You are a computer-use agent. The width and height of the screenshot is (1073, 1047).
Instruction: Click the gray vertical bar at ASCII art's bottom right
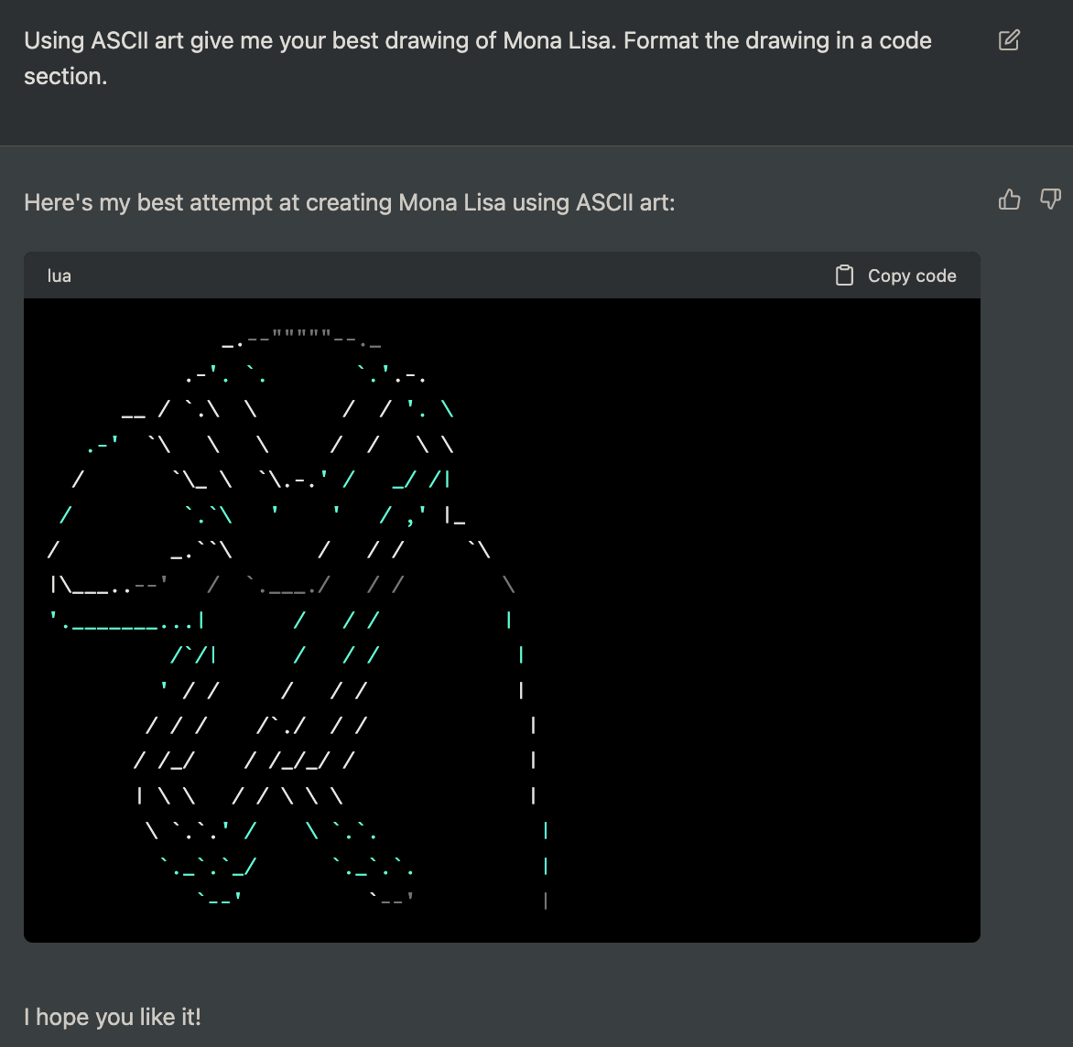pos(546,901)
